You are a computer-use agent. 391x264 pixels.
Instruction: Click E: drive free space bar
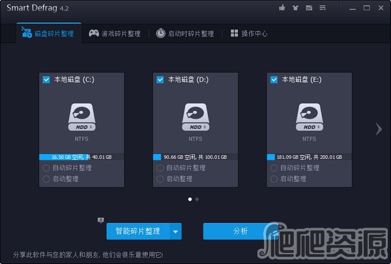tap(309, 157)
